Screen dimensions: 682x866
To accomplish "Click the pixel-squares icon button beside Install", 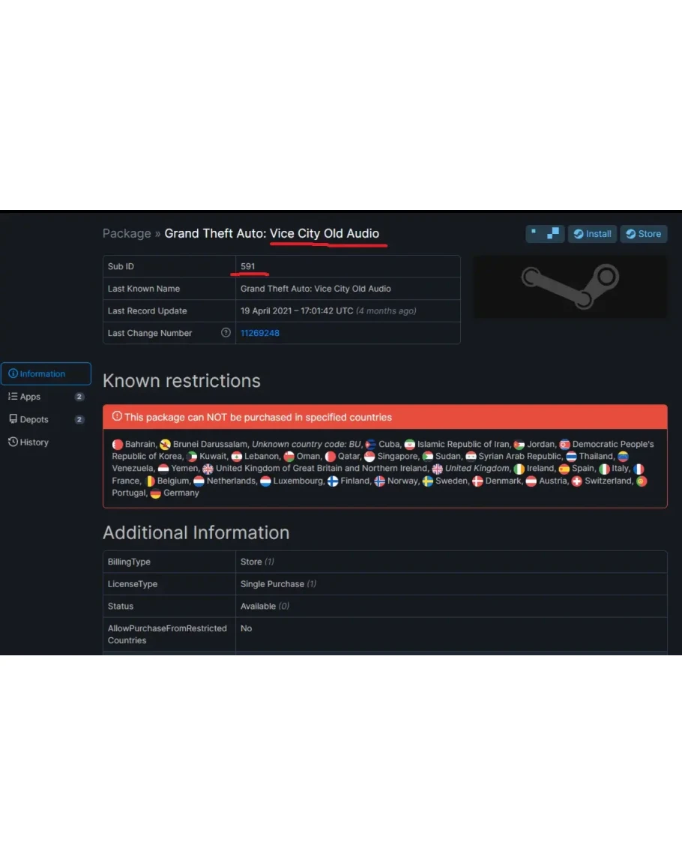I will point(545,234).
